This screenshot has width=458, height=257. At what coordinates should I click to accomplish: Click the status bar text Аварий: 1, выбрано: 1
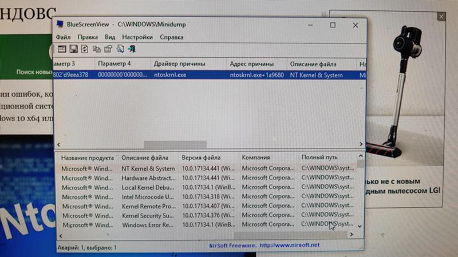87,247
